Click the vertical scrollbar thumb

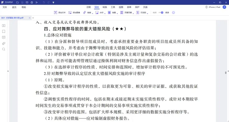click(226, 72)
